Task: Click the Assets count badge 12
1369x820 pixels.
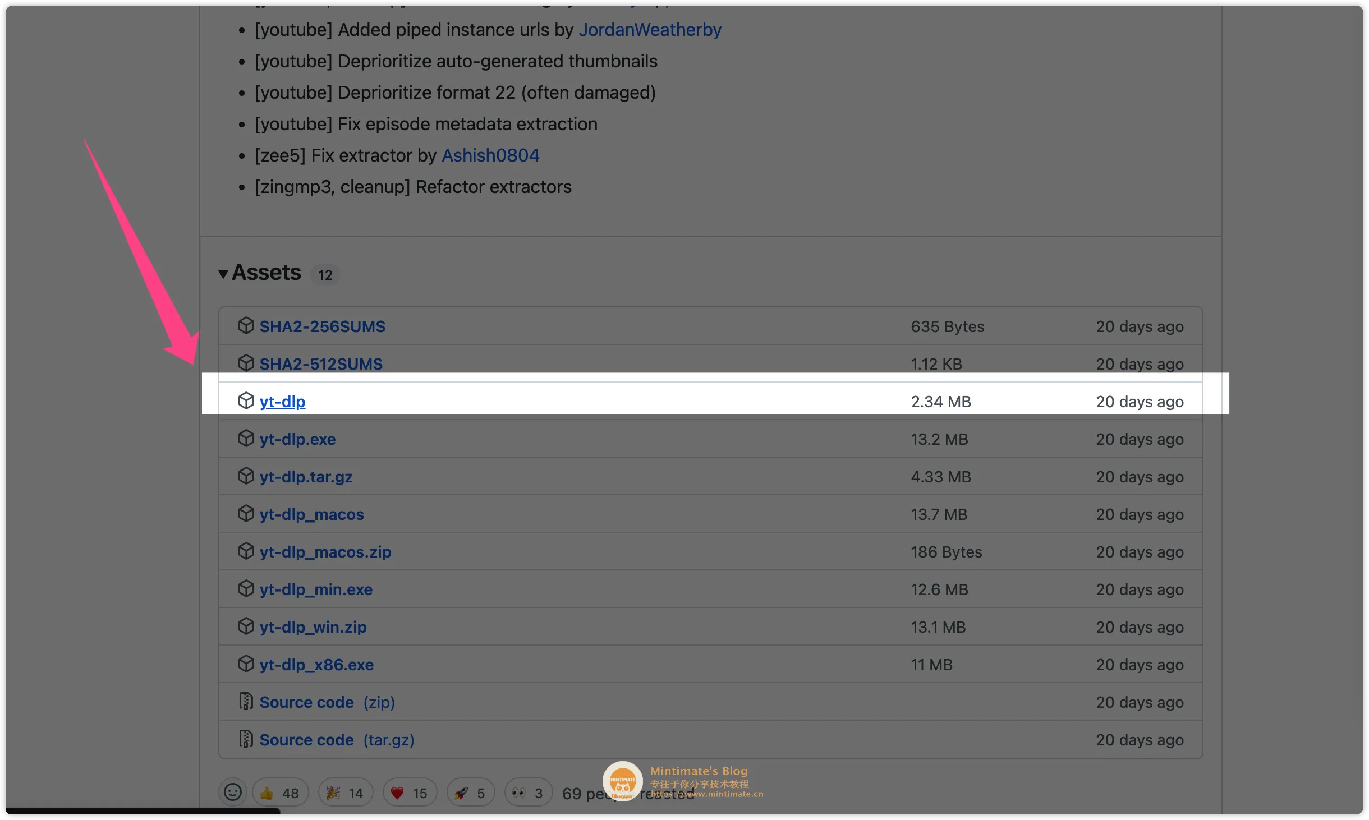Action: click(325, 275)
